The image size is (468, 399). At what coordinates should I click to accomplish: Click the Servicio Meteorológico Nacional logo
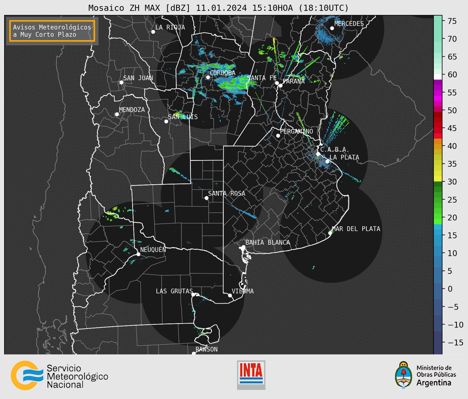(59, 376)
